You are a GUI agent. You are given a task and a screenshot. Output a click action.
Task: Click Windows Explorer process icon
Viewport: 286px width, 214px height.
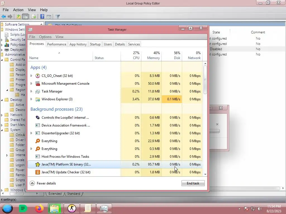(38, 99)
